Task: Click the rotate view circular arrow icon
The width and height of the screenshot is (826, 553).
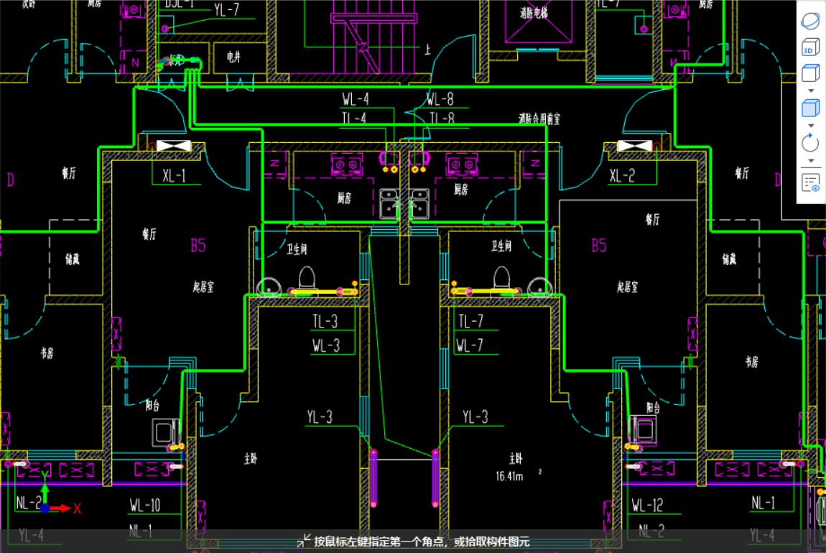Action: point(810,143)
